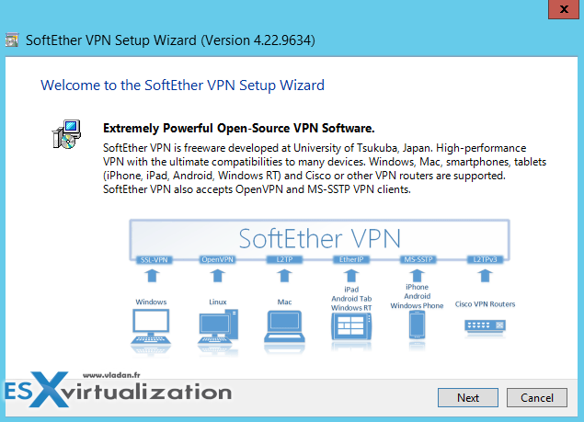
Task: Click the 'Android Tab' label text
Action: coord(351,299)
